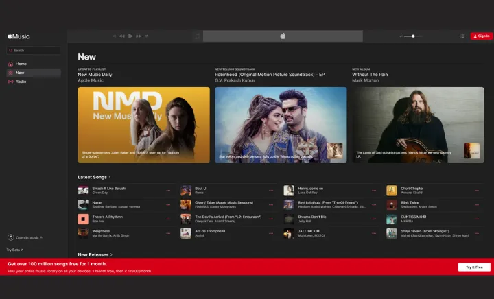494x299 pixels.
Task: Go to Home in the sidebar
Action: [34, 64]
